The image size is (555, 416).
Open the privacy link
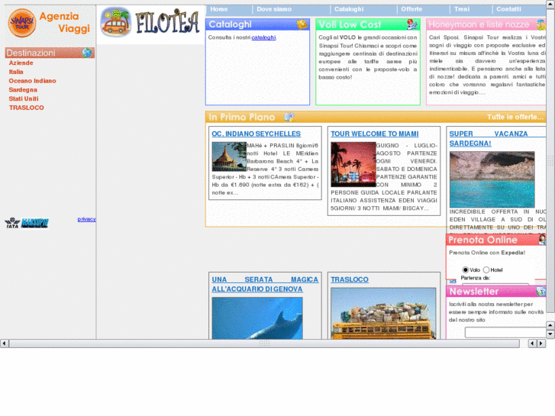click(x=86, y=219)
